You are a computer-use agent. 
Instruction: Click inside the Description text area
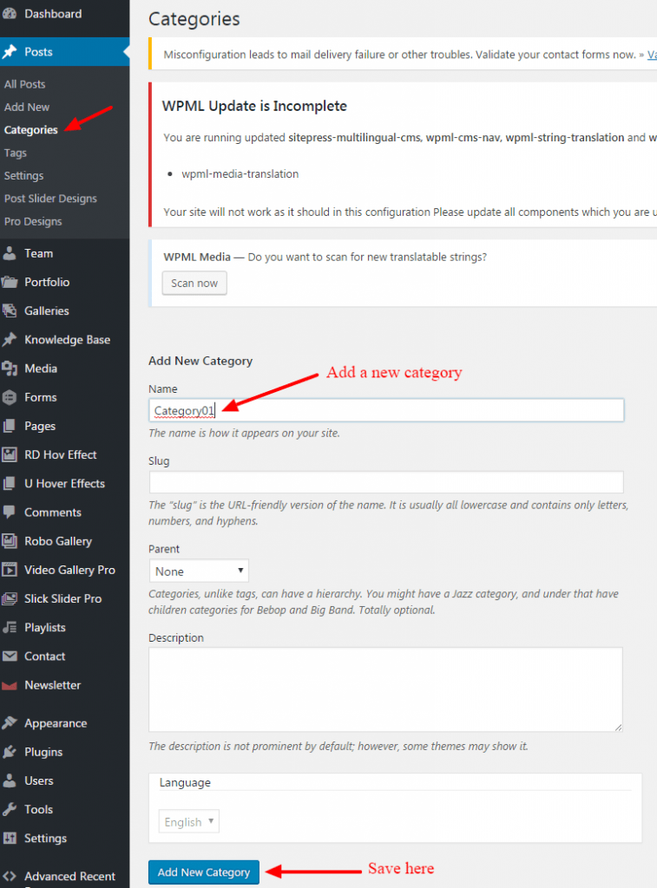coord(385,689)
